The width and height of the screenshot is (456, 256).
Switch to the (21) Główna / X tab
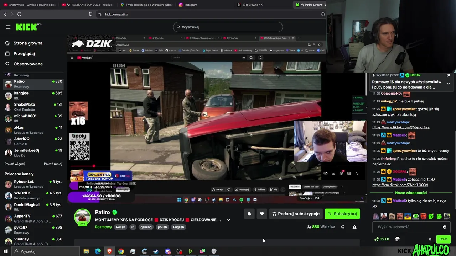click(264, 5)
